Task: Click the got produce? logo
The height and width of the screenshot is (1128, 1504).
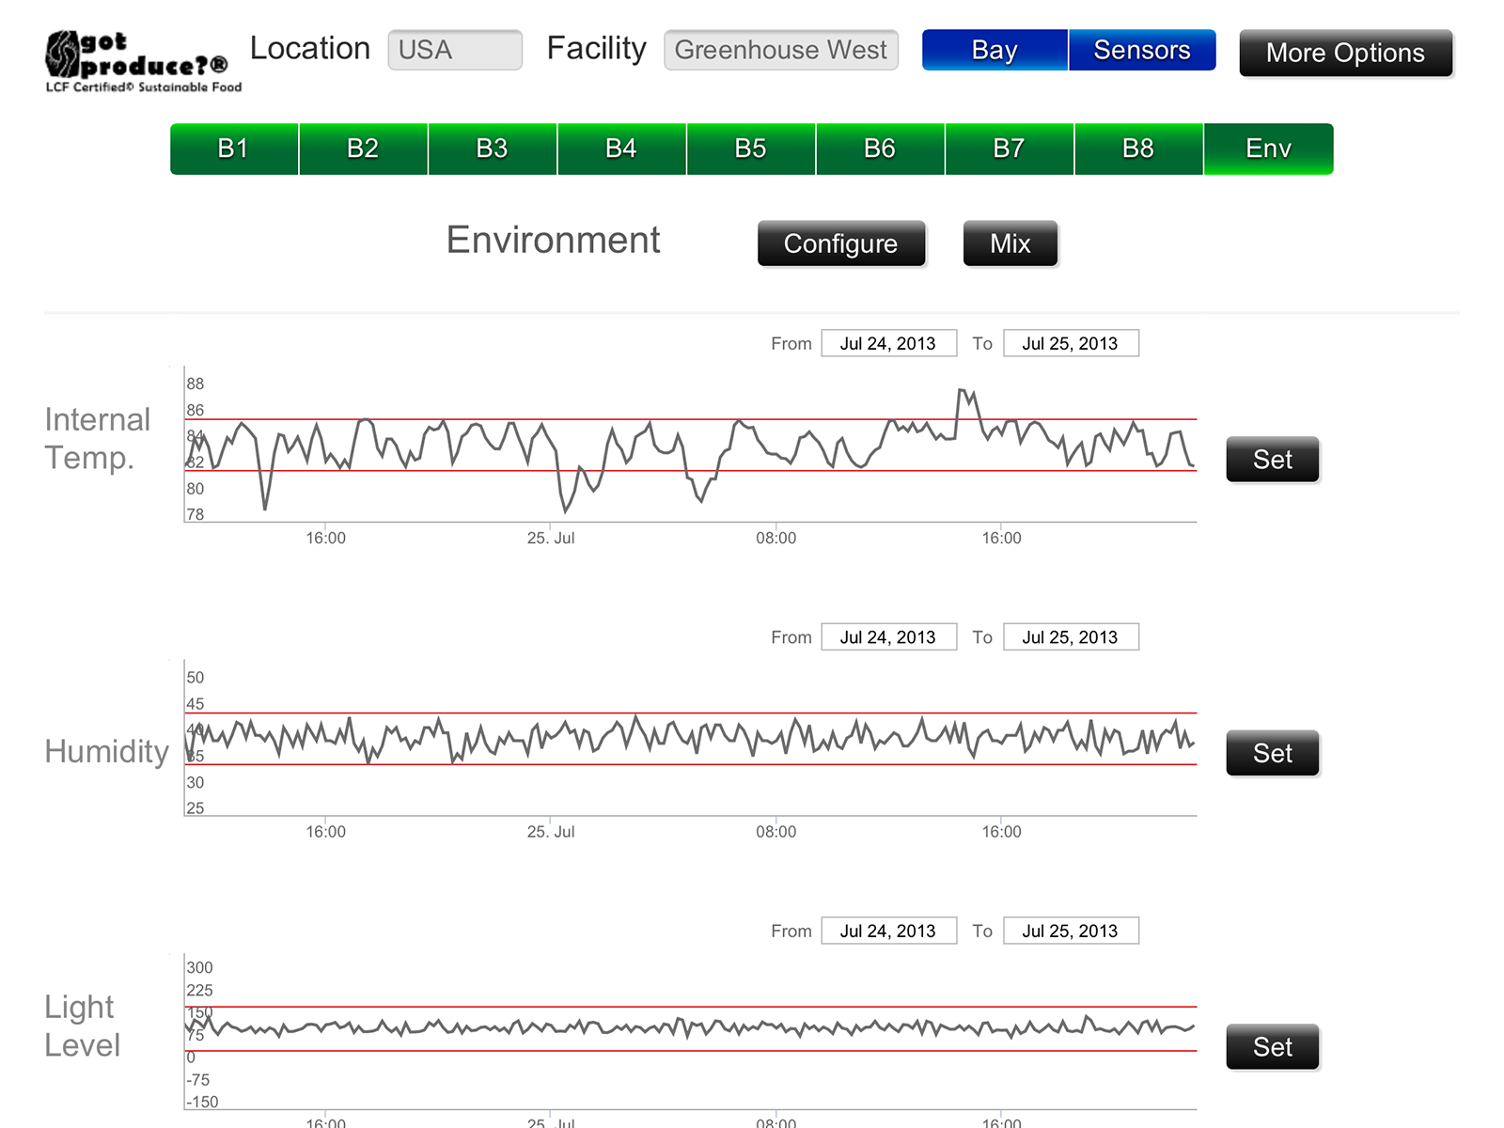Action: (x=141, y=61)
